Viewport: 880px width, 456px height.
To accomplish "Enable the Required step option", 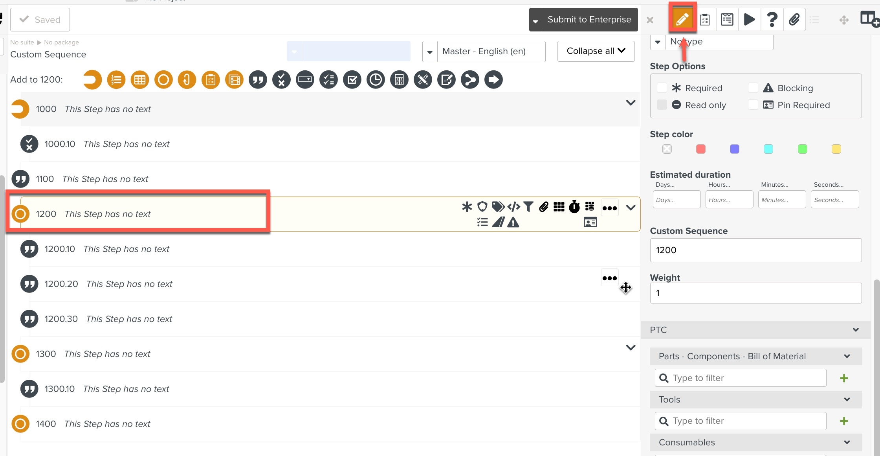I will pos(662,88).
